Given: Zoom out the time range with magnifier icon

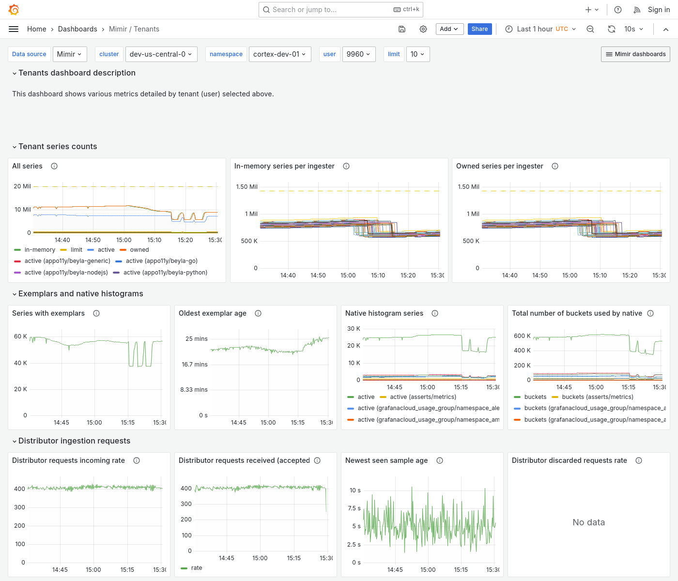Looking at the screenshot, I should pyautogui.click(x=590, y=29).
